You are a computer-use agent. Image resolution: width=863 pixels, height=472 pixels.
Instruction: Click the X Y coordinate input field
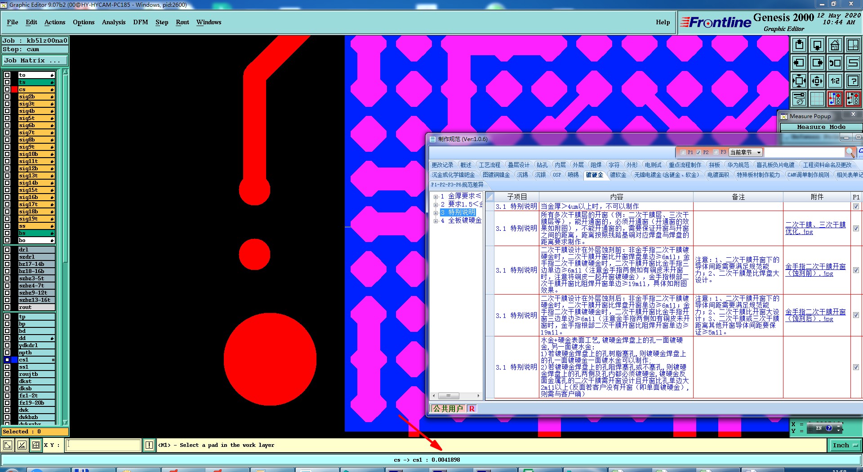tap(103, 445)
